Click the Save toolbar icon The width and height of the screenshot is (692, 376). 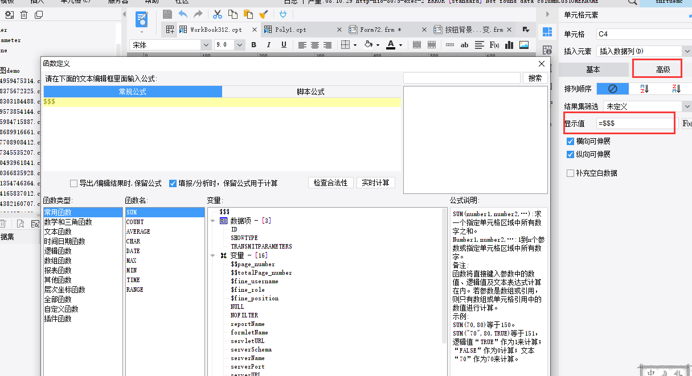167,14
